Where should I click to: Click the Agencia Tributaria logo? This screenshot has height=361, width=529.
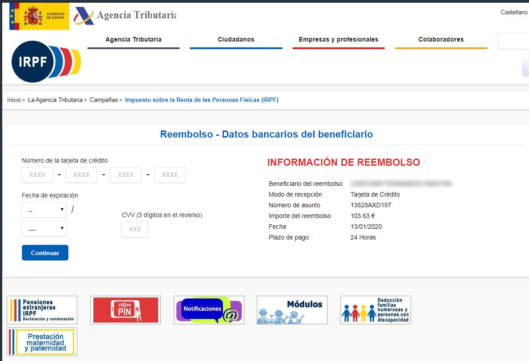click(x=125, y=16)
